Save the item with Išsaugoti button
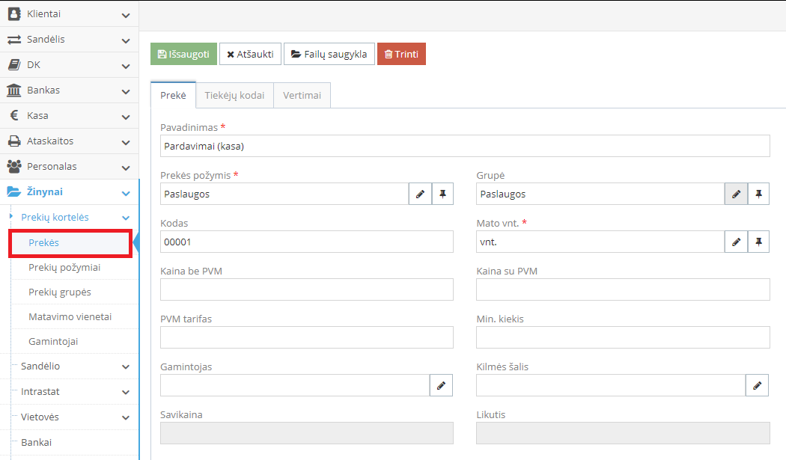This screenshot has width=786, height=460. [x=183, y=54]
